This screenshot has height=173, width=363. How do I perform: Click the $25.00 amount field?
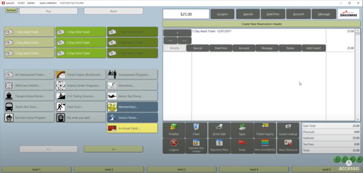186,14
